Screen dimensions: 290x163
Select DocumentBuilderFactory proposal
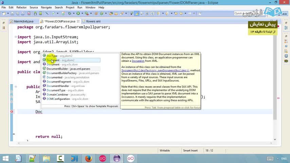[71, 73]
